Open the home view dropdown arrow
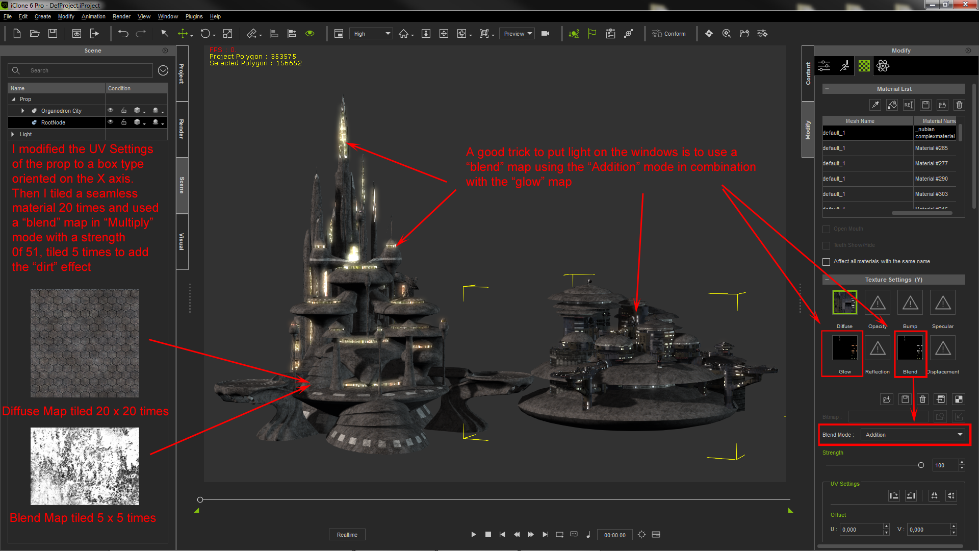This screenshot has height=551, width=979. click(412, 35)
